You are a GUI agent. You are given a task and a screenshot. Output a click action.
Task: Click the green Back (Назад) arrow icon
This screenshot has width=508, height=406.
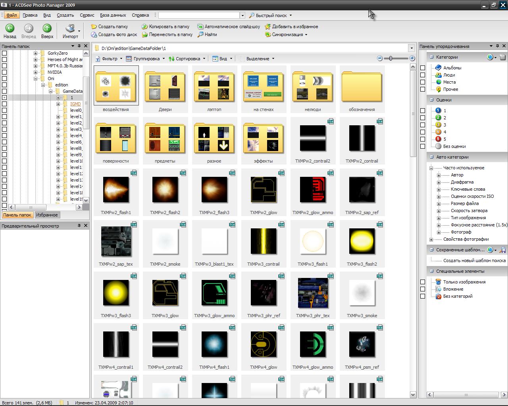pyautogui.click(x=10, y=28)
